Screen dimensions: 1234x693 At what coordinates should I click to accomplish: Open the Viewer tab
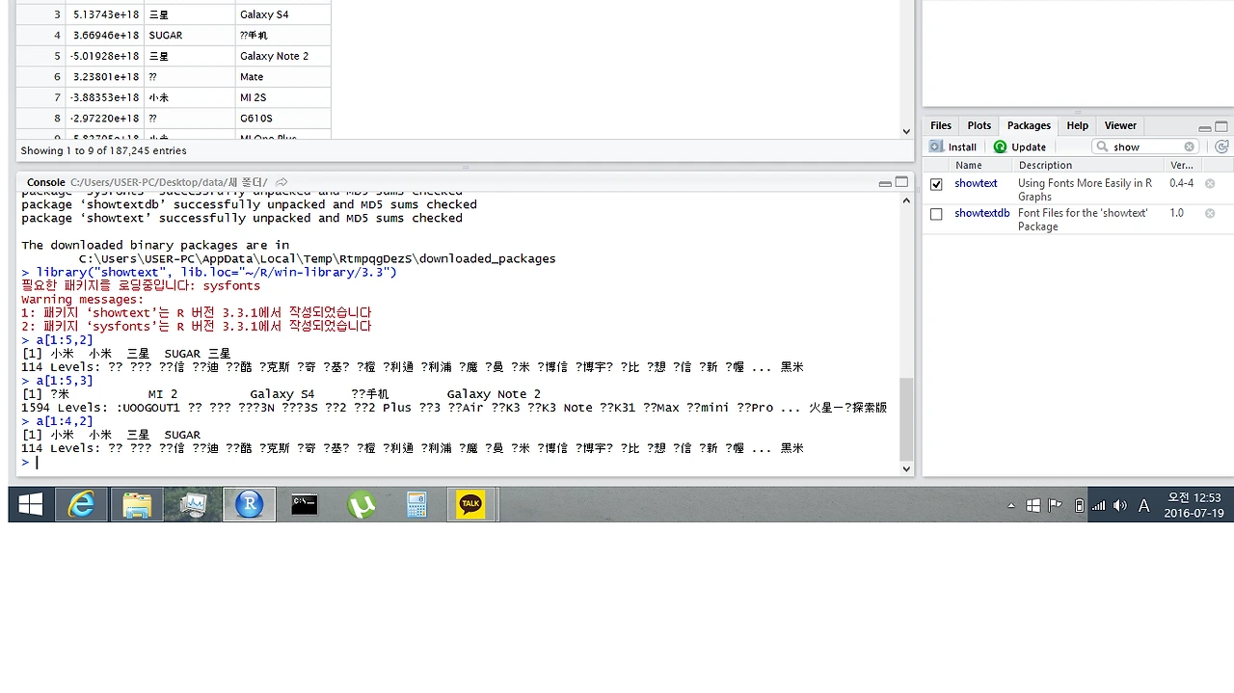coord(1120,125)
